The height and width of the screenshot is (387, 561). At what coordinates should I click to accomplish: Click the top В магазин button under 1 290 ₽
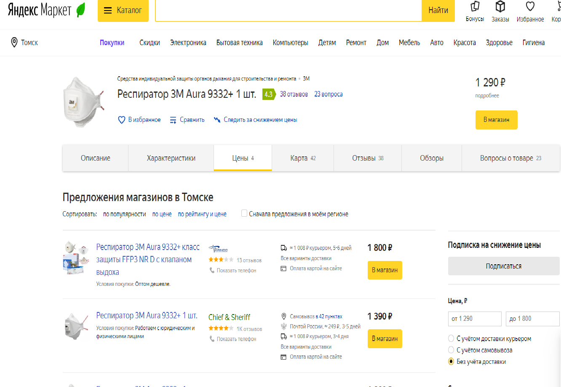496,120
